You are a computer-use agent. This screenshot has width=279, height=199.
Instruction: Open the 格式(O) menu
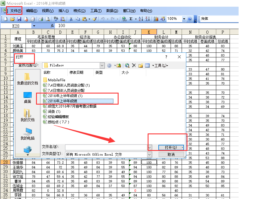[79, 11]
